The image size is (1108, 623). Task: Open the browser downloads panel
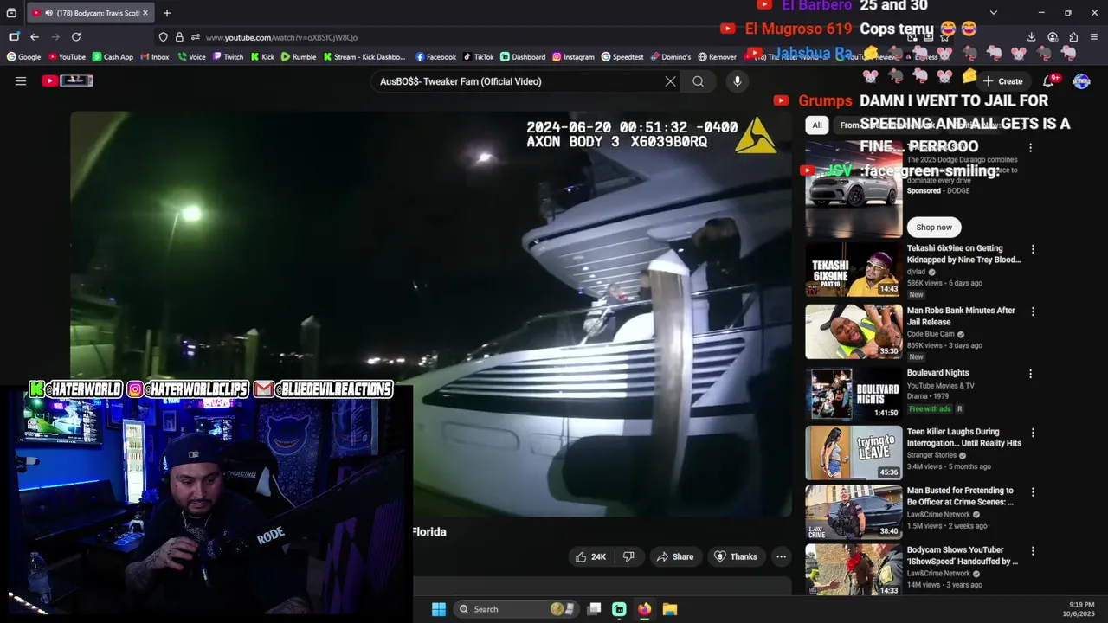click(1032, 37)
